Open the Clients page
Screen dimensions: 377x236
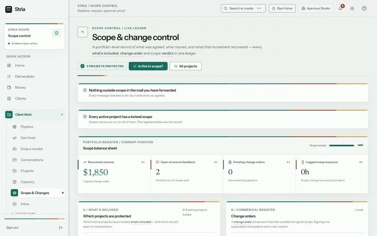tap(20, 98)
